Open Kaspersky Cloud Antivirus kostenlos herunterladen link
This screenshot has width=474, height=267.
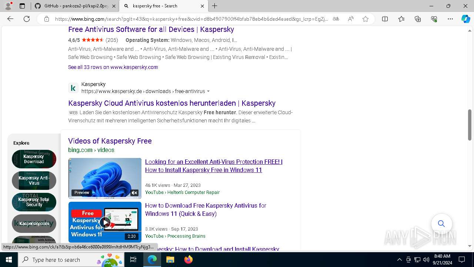[172, 103]
